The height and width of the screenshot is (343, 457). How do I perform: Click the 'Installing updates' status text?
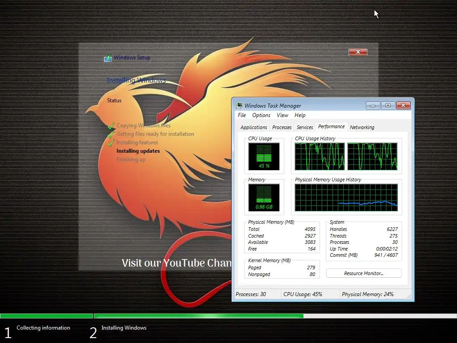(x=138, y=151)
